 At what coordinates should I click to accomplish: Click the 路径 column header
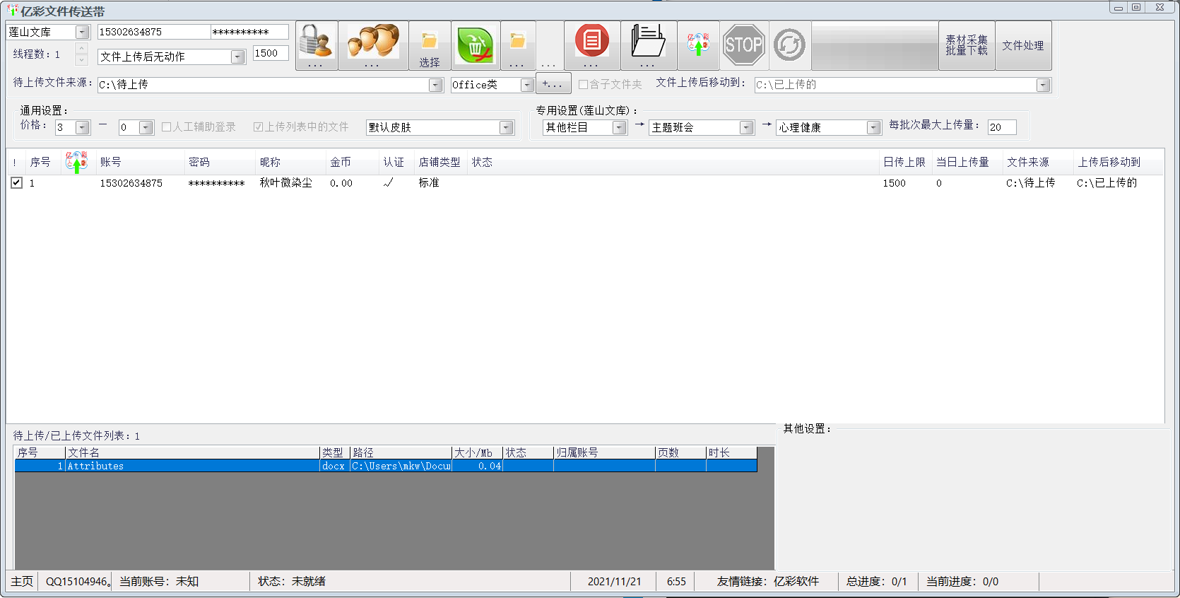pyautogui.click(x=401, y=452)
